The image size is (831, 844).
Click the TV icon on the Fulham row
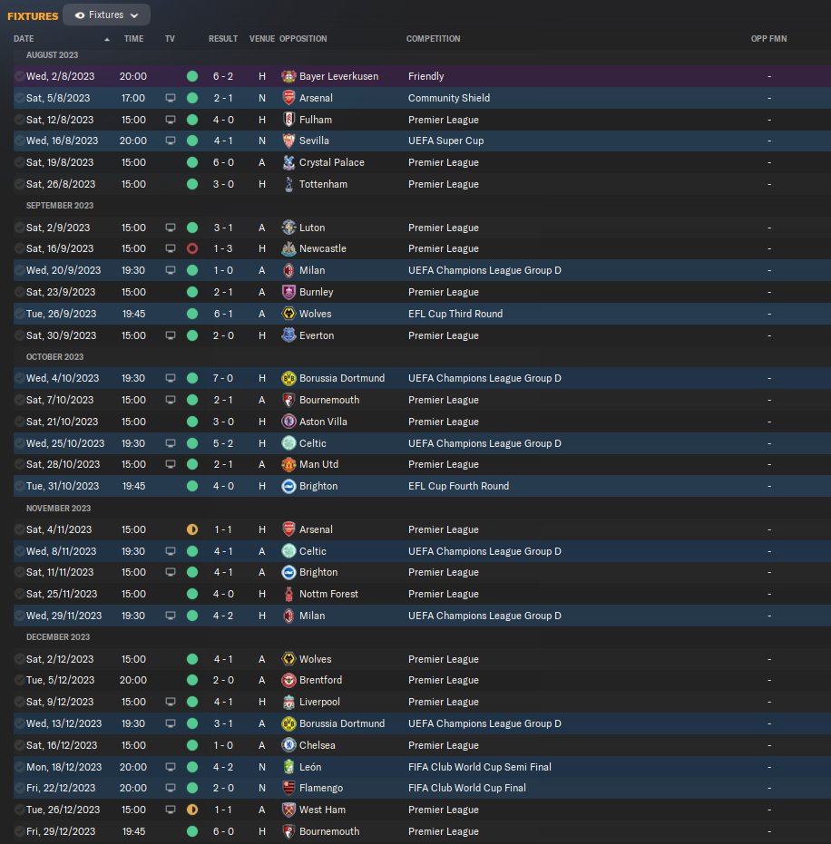click(x=171, y=120)
